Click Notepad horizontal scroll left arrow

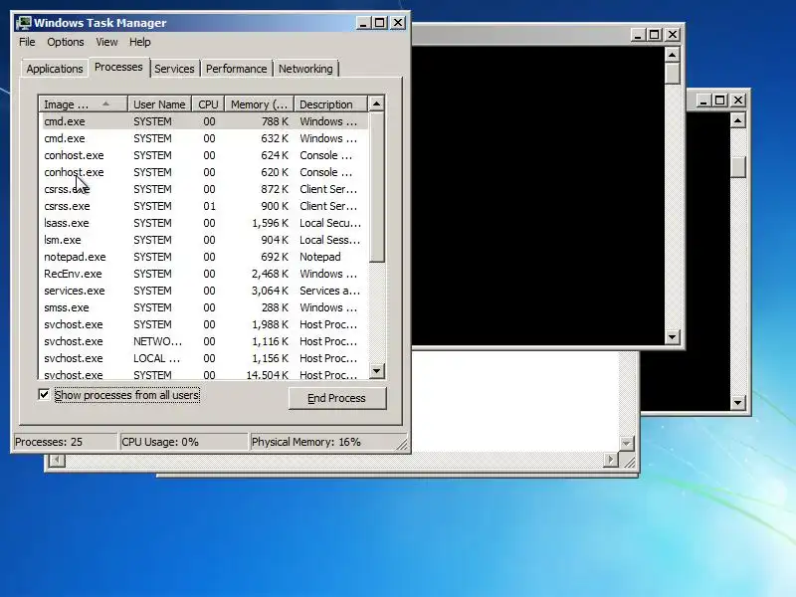(x=57, y=460)
